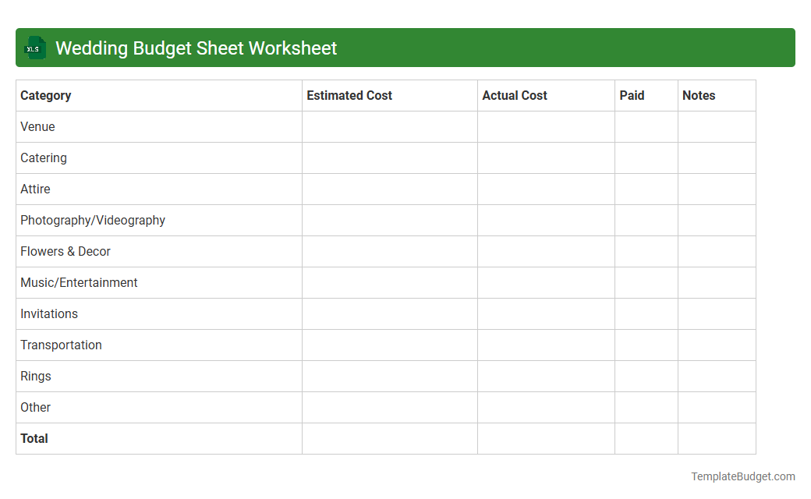Click the Category column header

[46, 95]
